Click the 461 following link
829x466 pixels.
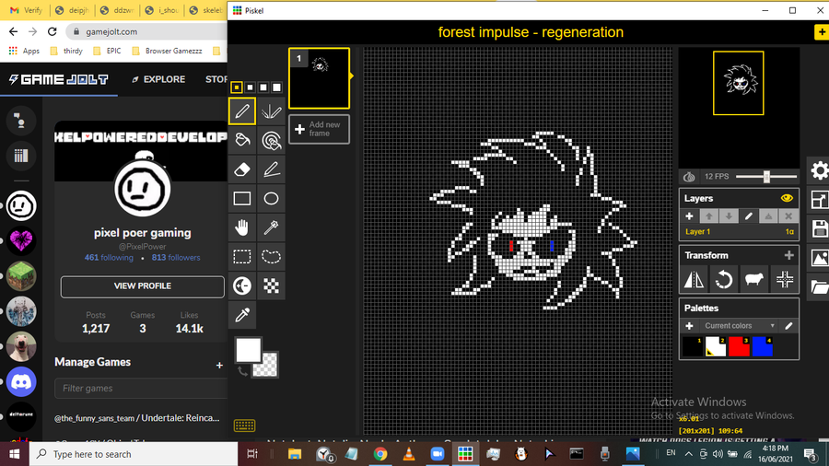pos(109,257)
